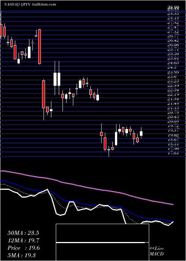
Task: Click the purple 50MA trend line
Action: point(86,188)
